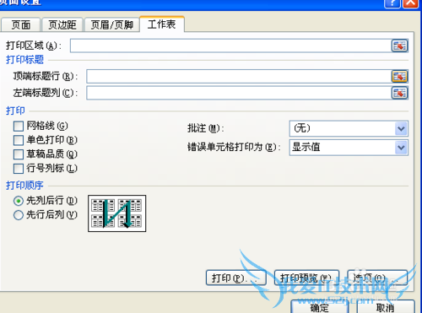
Task: Click the 打印(P)... button
Action: point(236,278)
